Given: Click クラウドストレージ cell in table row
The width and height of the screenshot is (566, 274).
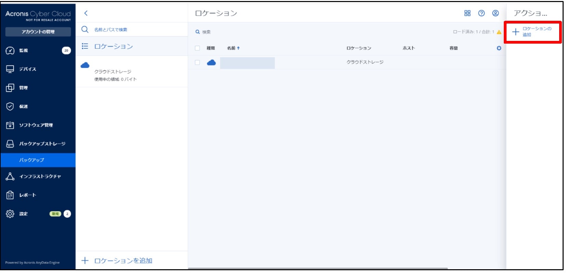Looking at the screenshot, I should [365, 62].
